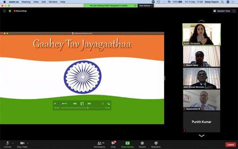The height and width of the screenshot is (149, 238).
Task: Leave the meeting
Action: pos(230,145)
